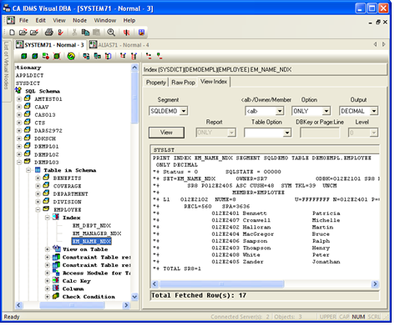Expand the View on Table node
This screenshot has height=326, width=395.
(x=48, y=249)
